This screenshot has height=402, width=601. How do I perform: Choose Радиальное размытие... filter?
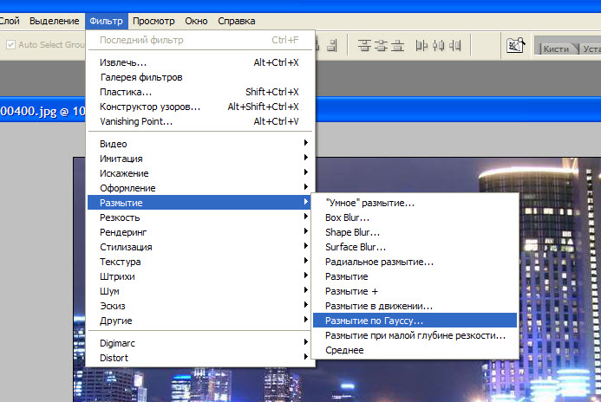(x=415, y=262)
